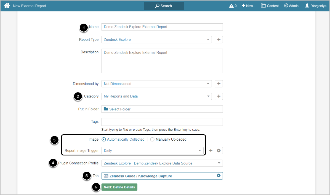
Task: Click the plus icon beside Report Type
Action: pyautogui.click(x=219, y=40)
